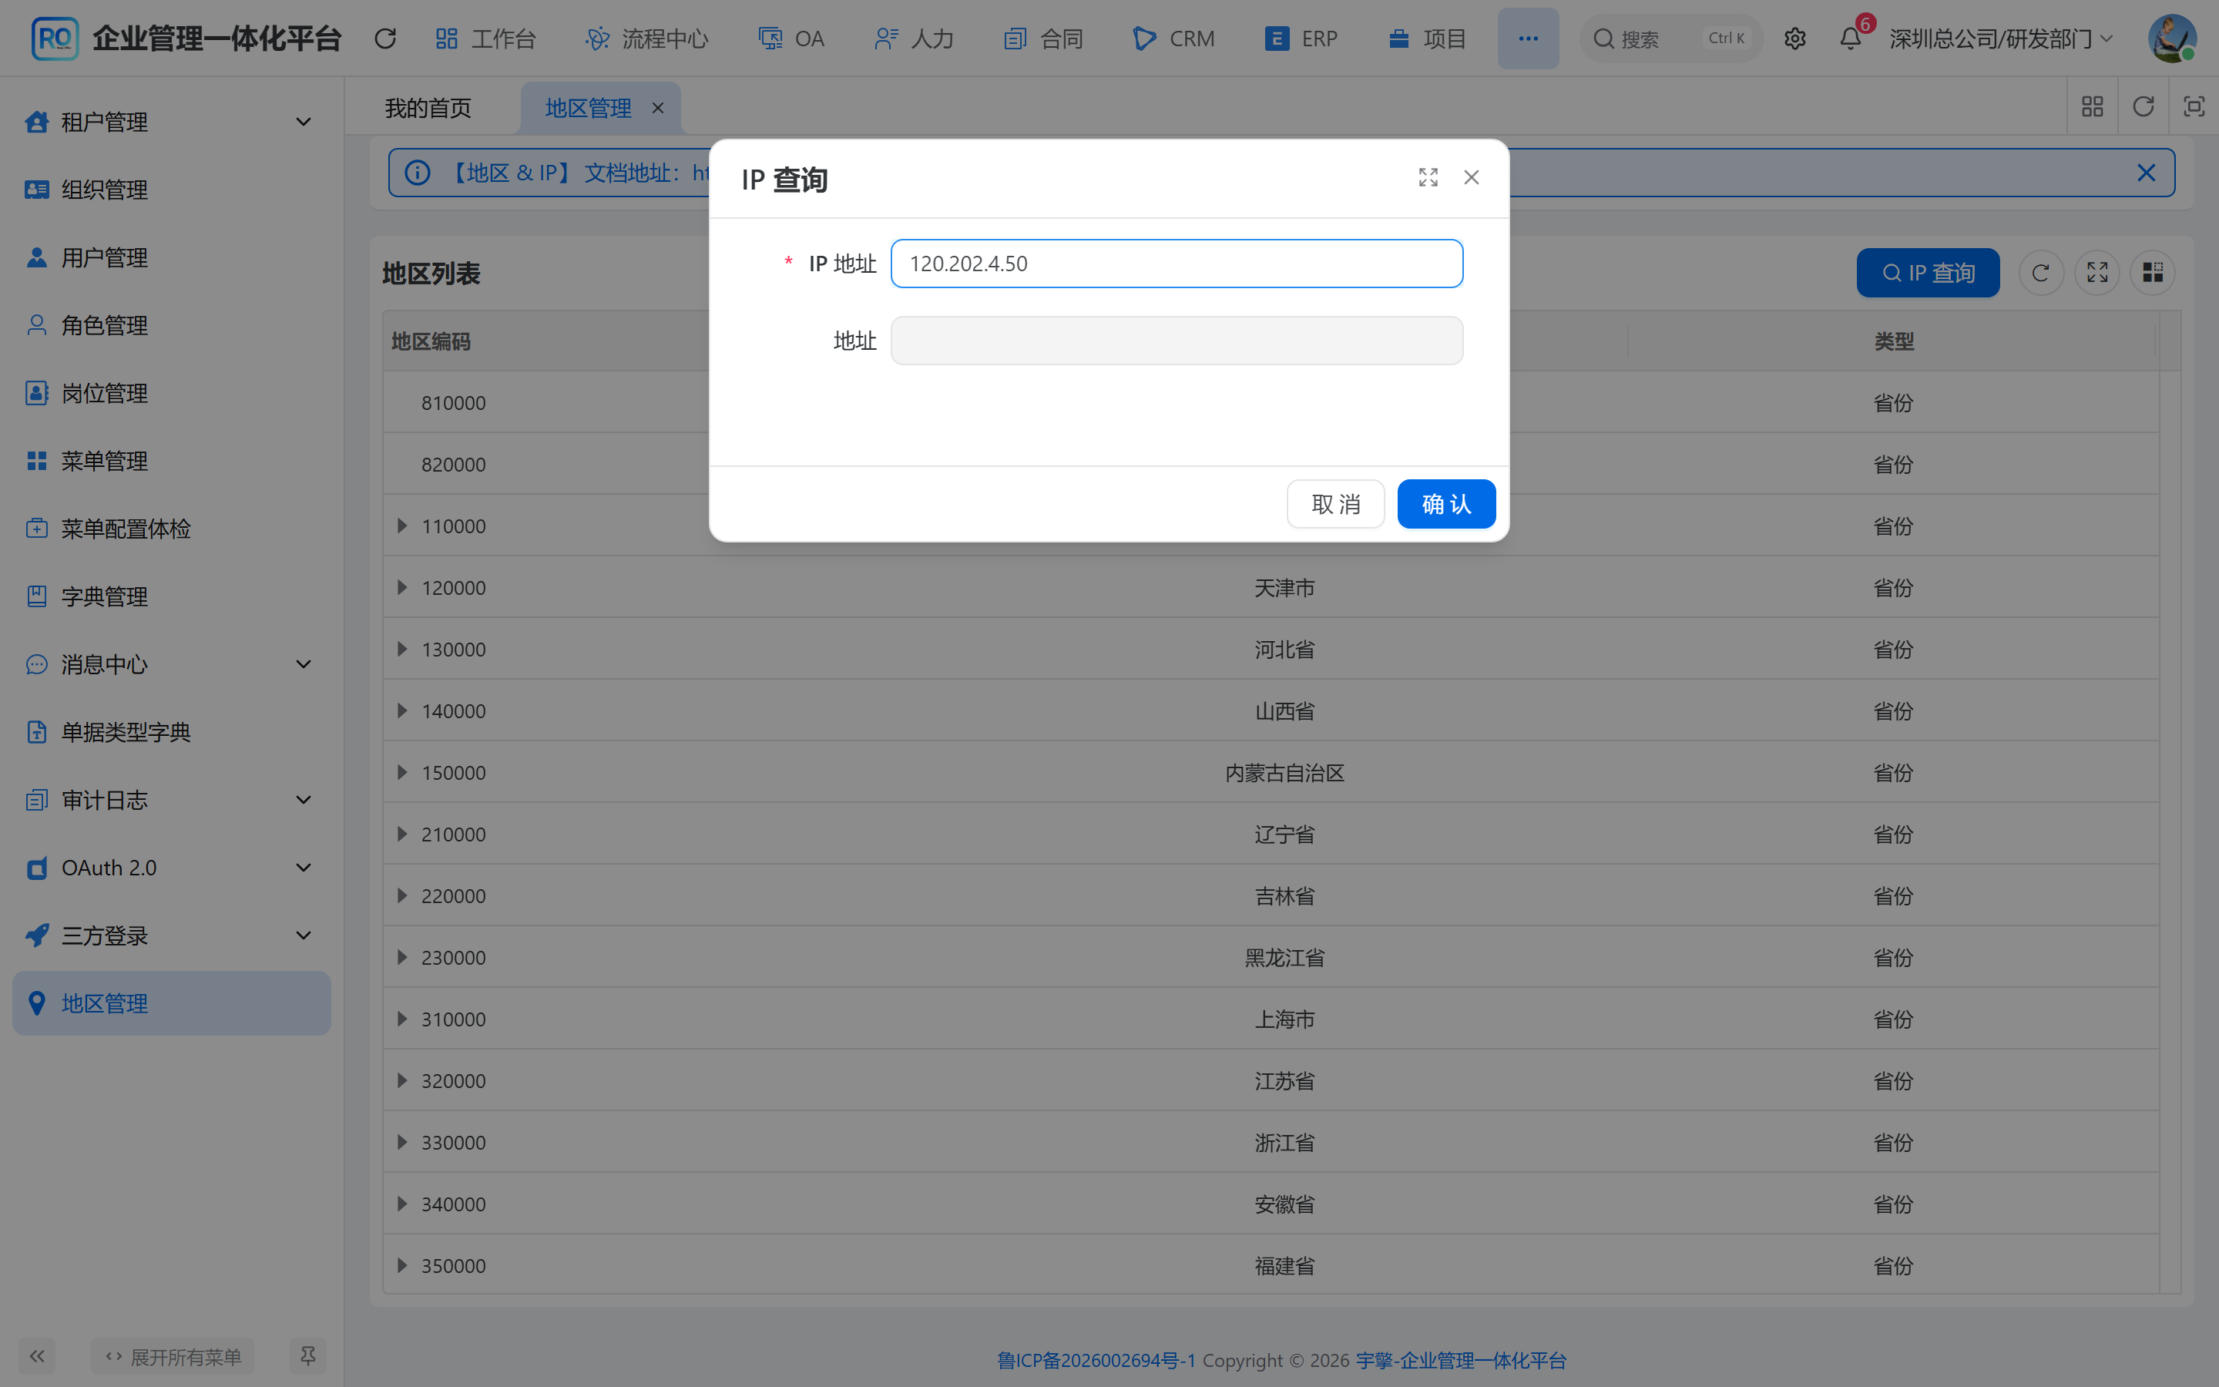Collapse sidebar double-arrow icon
The image size is (2219, 1387).
pos(37,1356)
